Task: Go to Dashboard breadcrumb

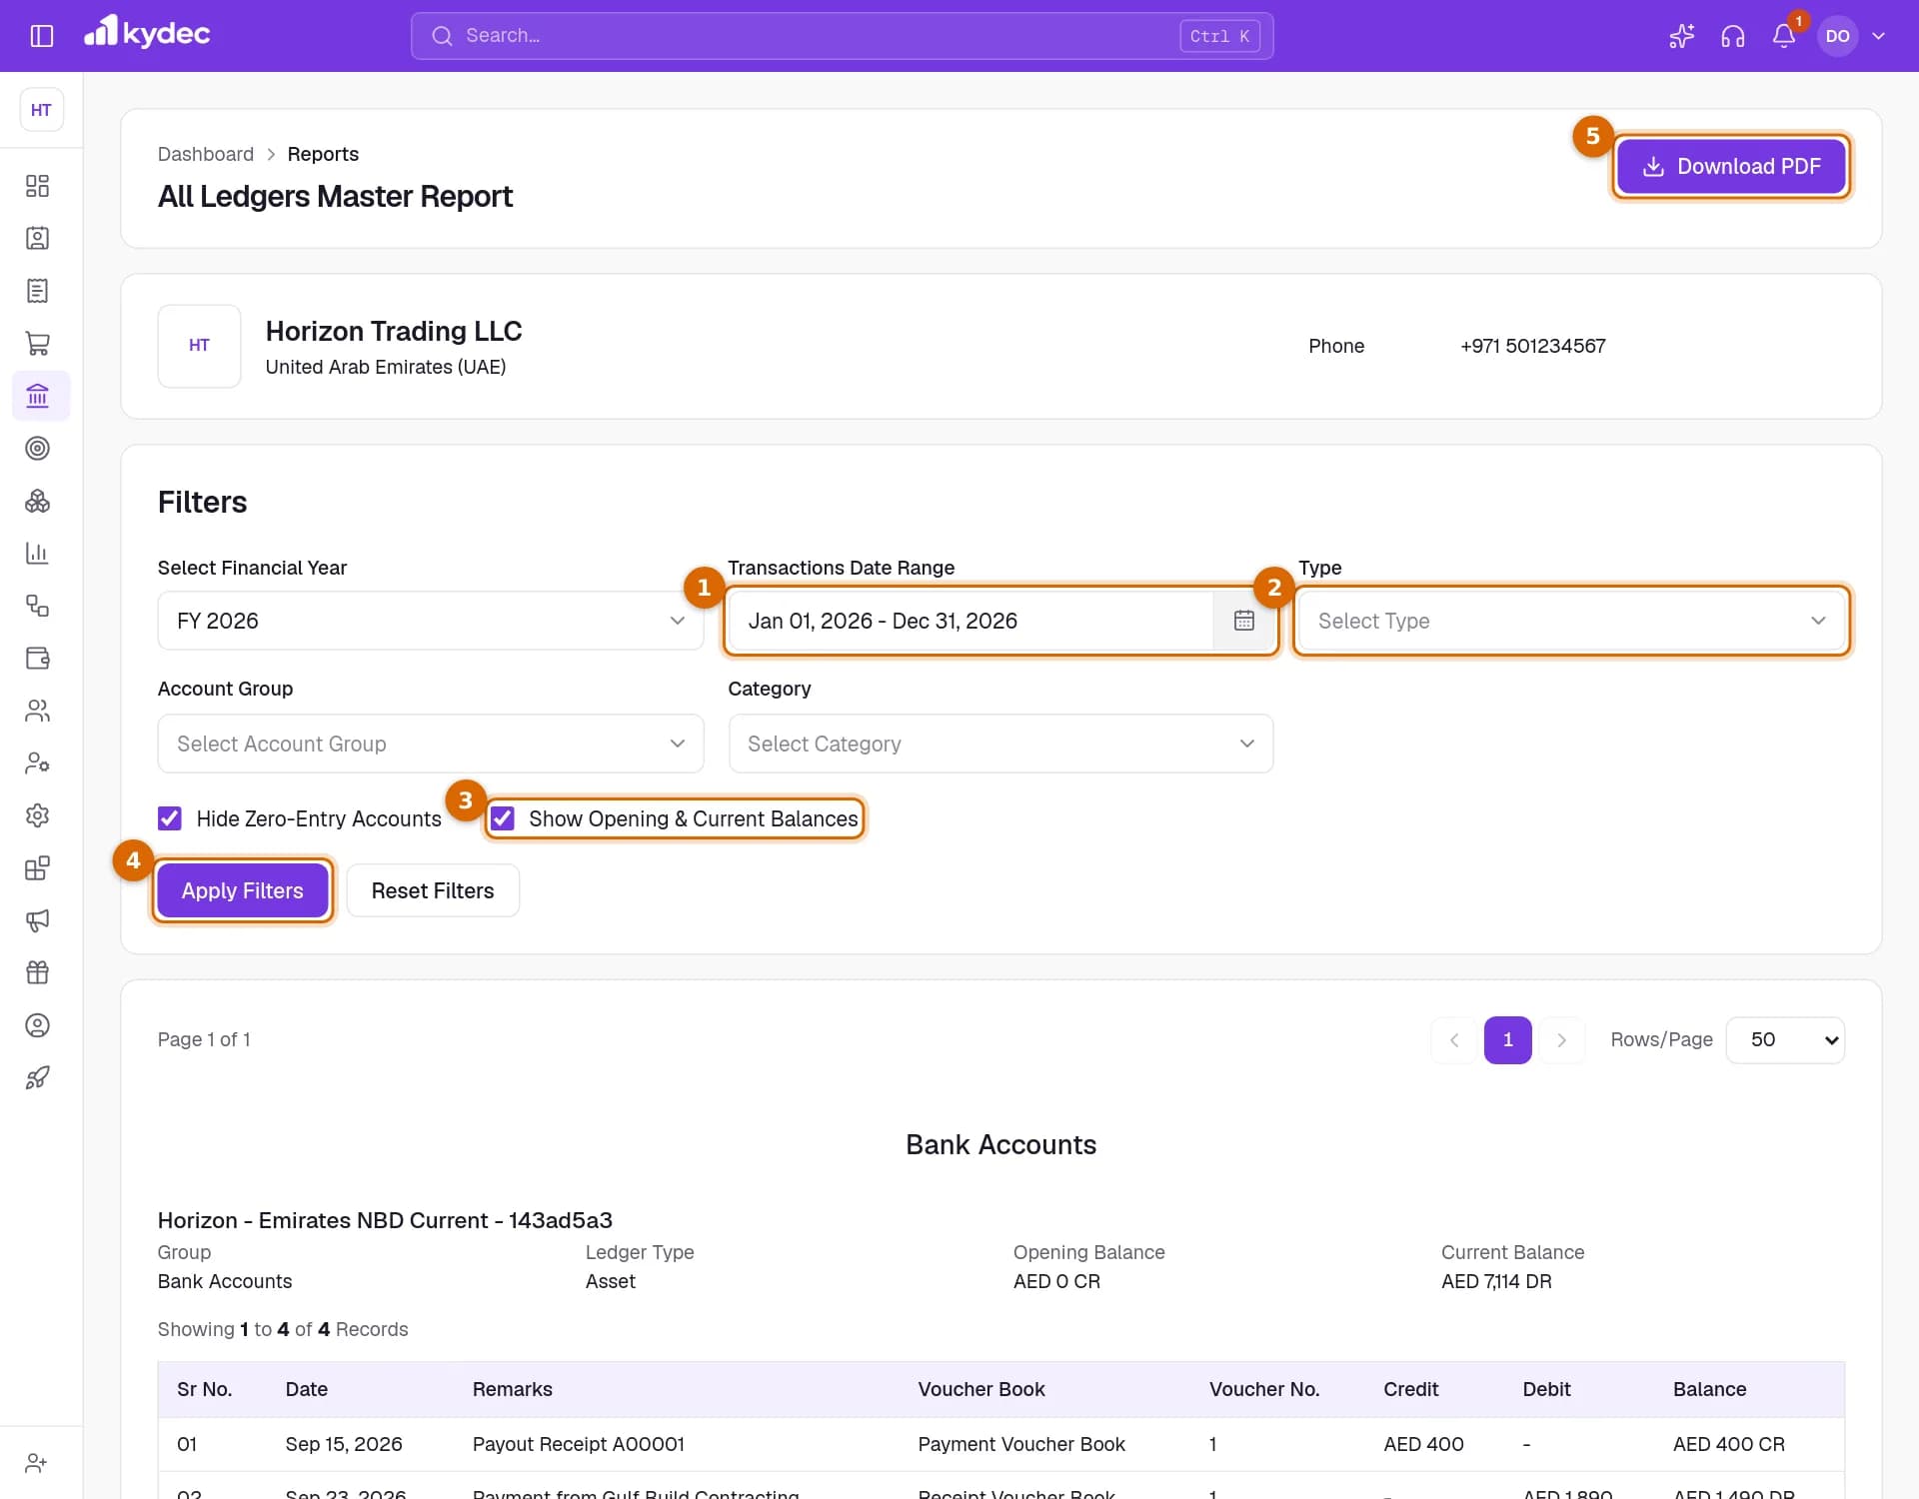Action: [206, 154]
